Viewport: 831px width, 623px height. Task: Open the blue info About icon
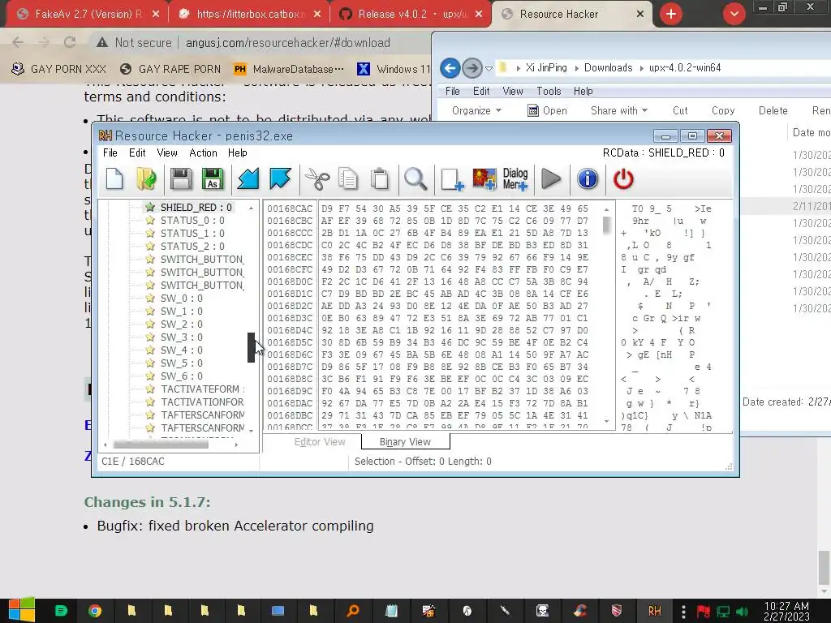tap(588, 179)
